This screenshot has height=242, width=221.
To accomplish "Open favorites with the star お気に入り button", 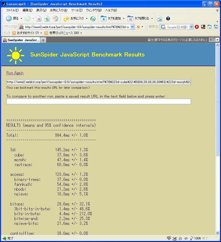I will click(x=73, y=19).
